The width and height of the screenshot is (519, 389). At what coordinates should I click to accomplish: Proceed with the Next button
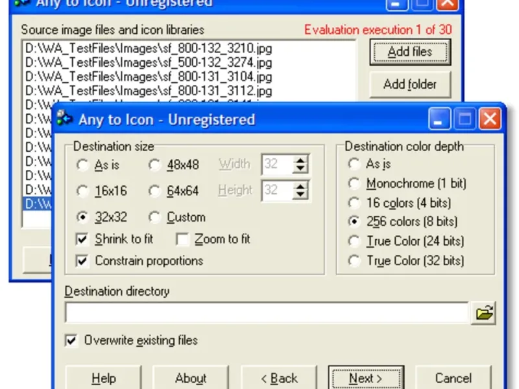coord(366,378)
